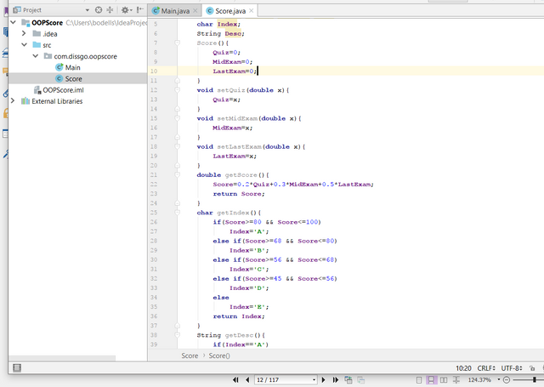Toggle read-only lock icon in status bar
544x387 pixels.
point(532,368)
